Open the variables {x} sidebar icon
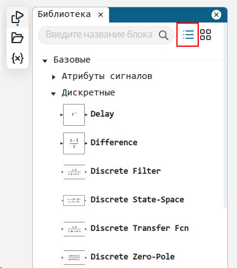The width and height of the screenshot is (237, 268). coord(18,58)
